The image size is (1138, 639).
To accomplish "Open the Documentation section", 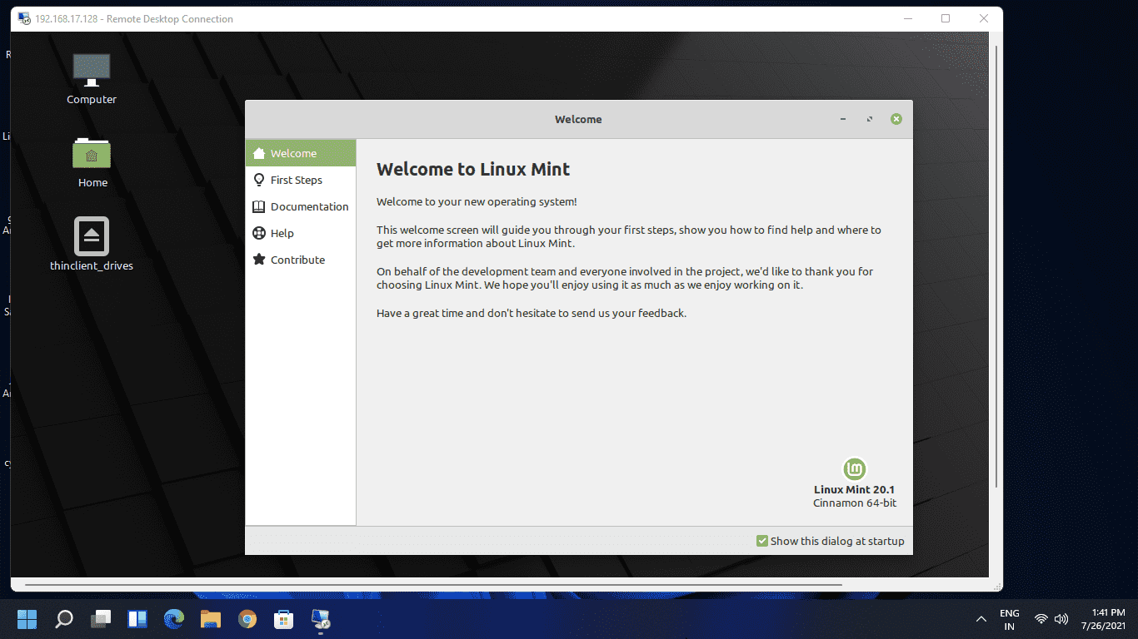I will pyautogui.click(x=308, y=206).
